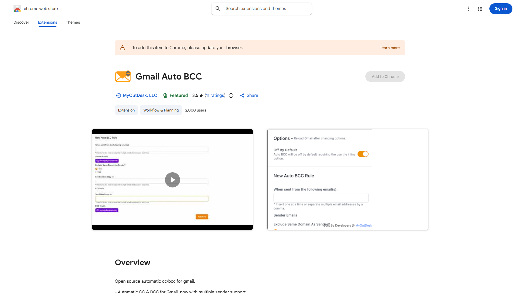Open Chrome Web Store home via the logo
This screenshot has width=520, height=293.
click(17, 8)
